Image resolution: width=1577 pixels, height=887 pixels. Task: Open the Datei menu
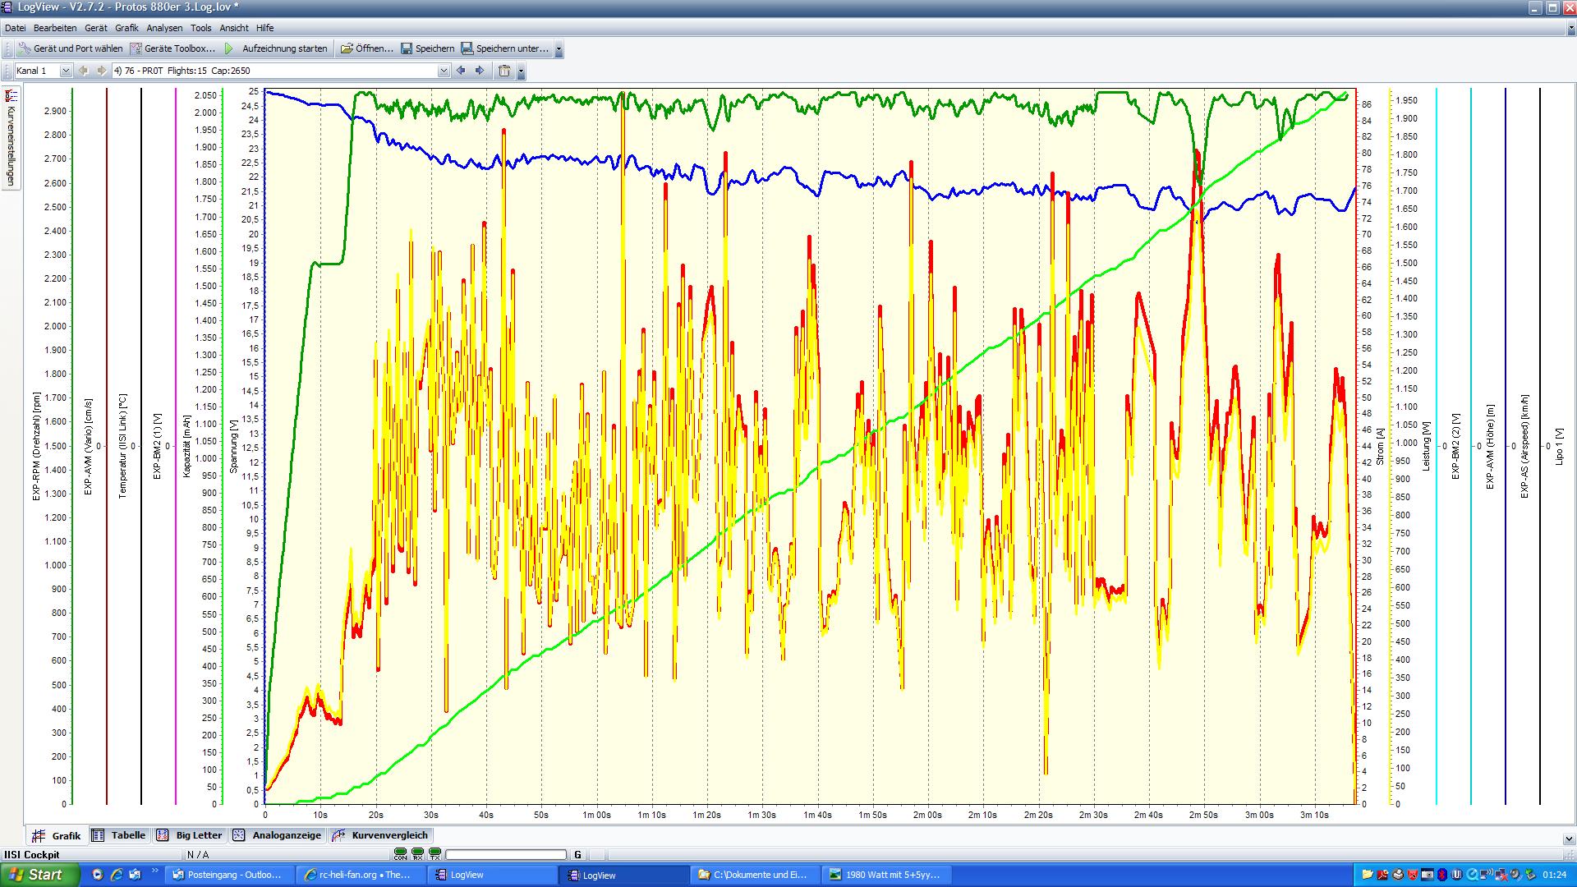coord(15,28)
